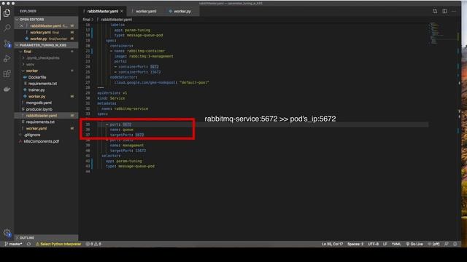Switch to the worker.py tab
The width and height of the screenshot is (467, 262).
tap(182, 12)
